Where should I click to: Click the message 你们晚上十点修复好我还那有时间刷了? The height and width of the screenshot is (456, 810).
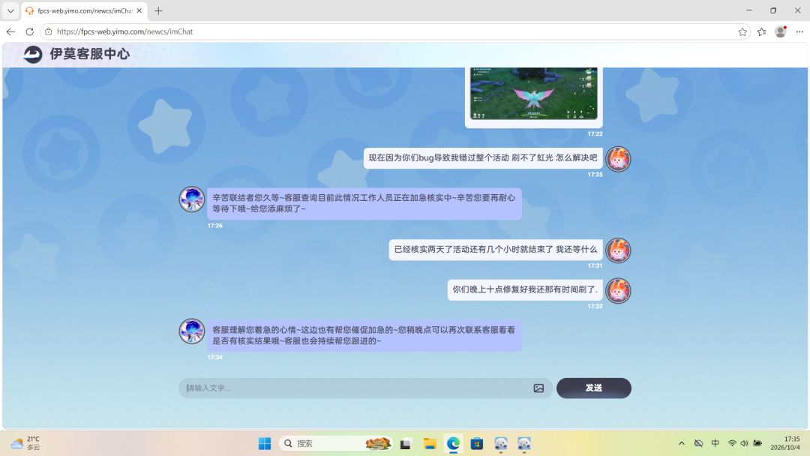525,289
